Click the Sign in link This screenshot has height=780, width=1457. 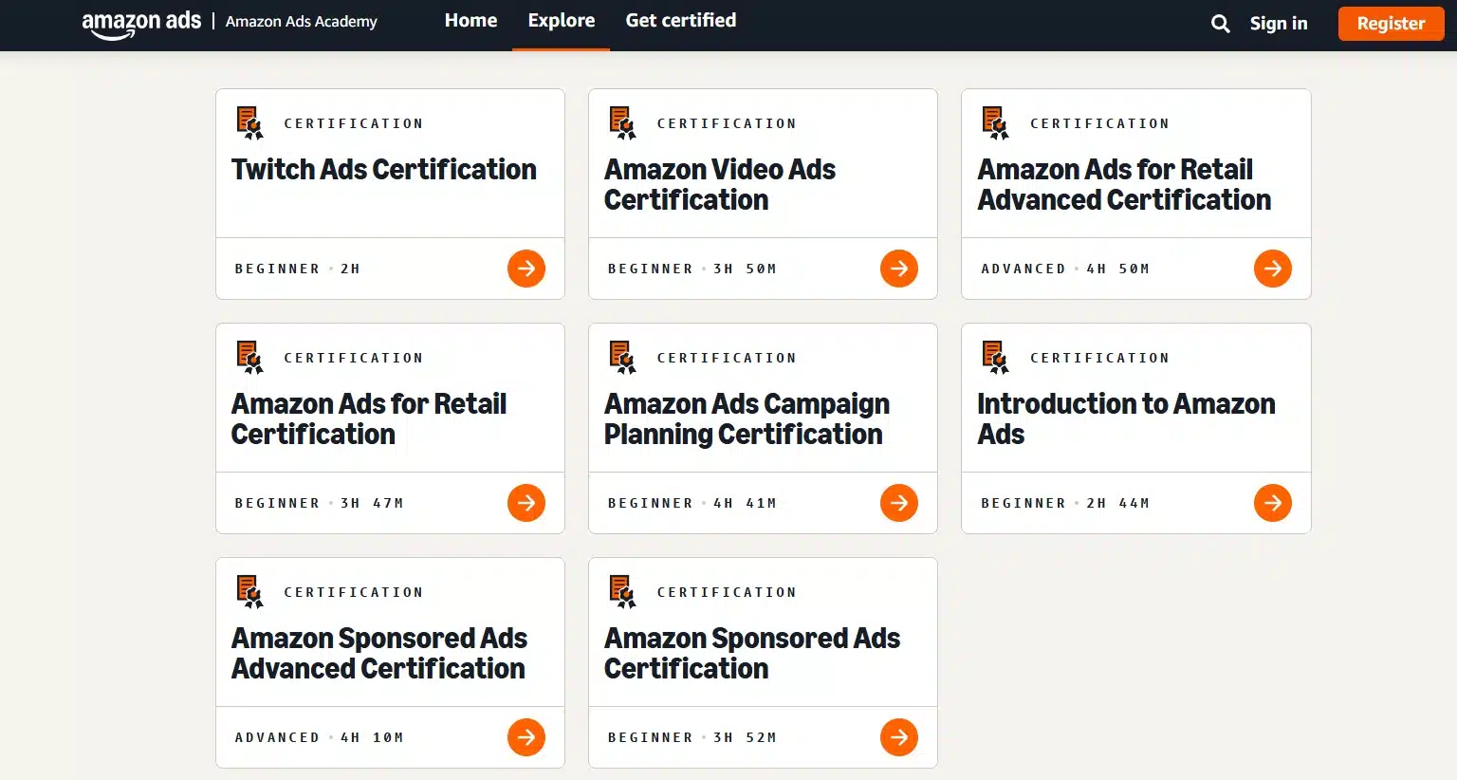1279,24
